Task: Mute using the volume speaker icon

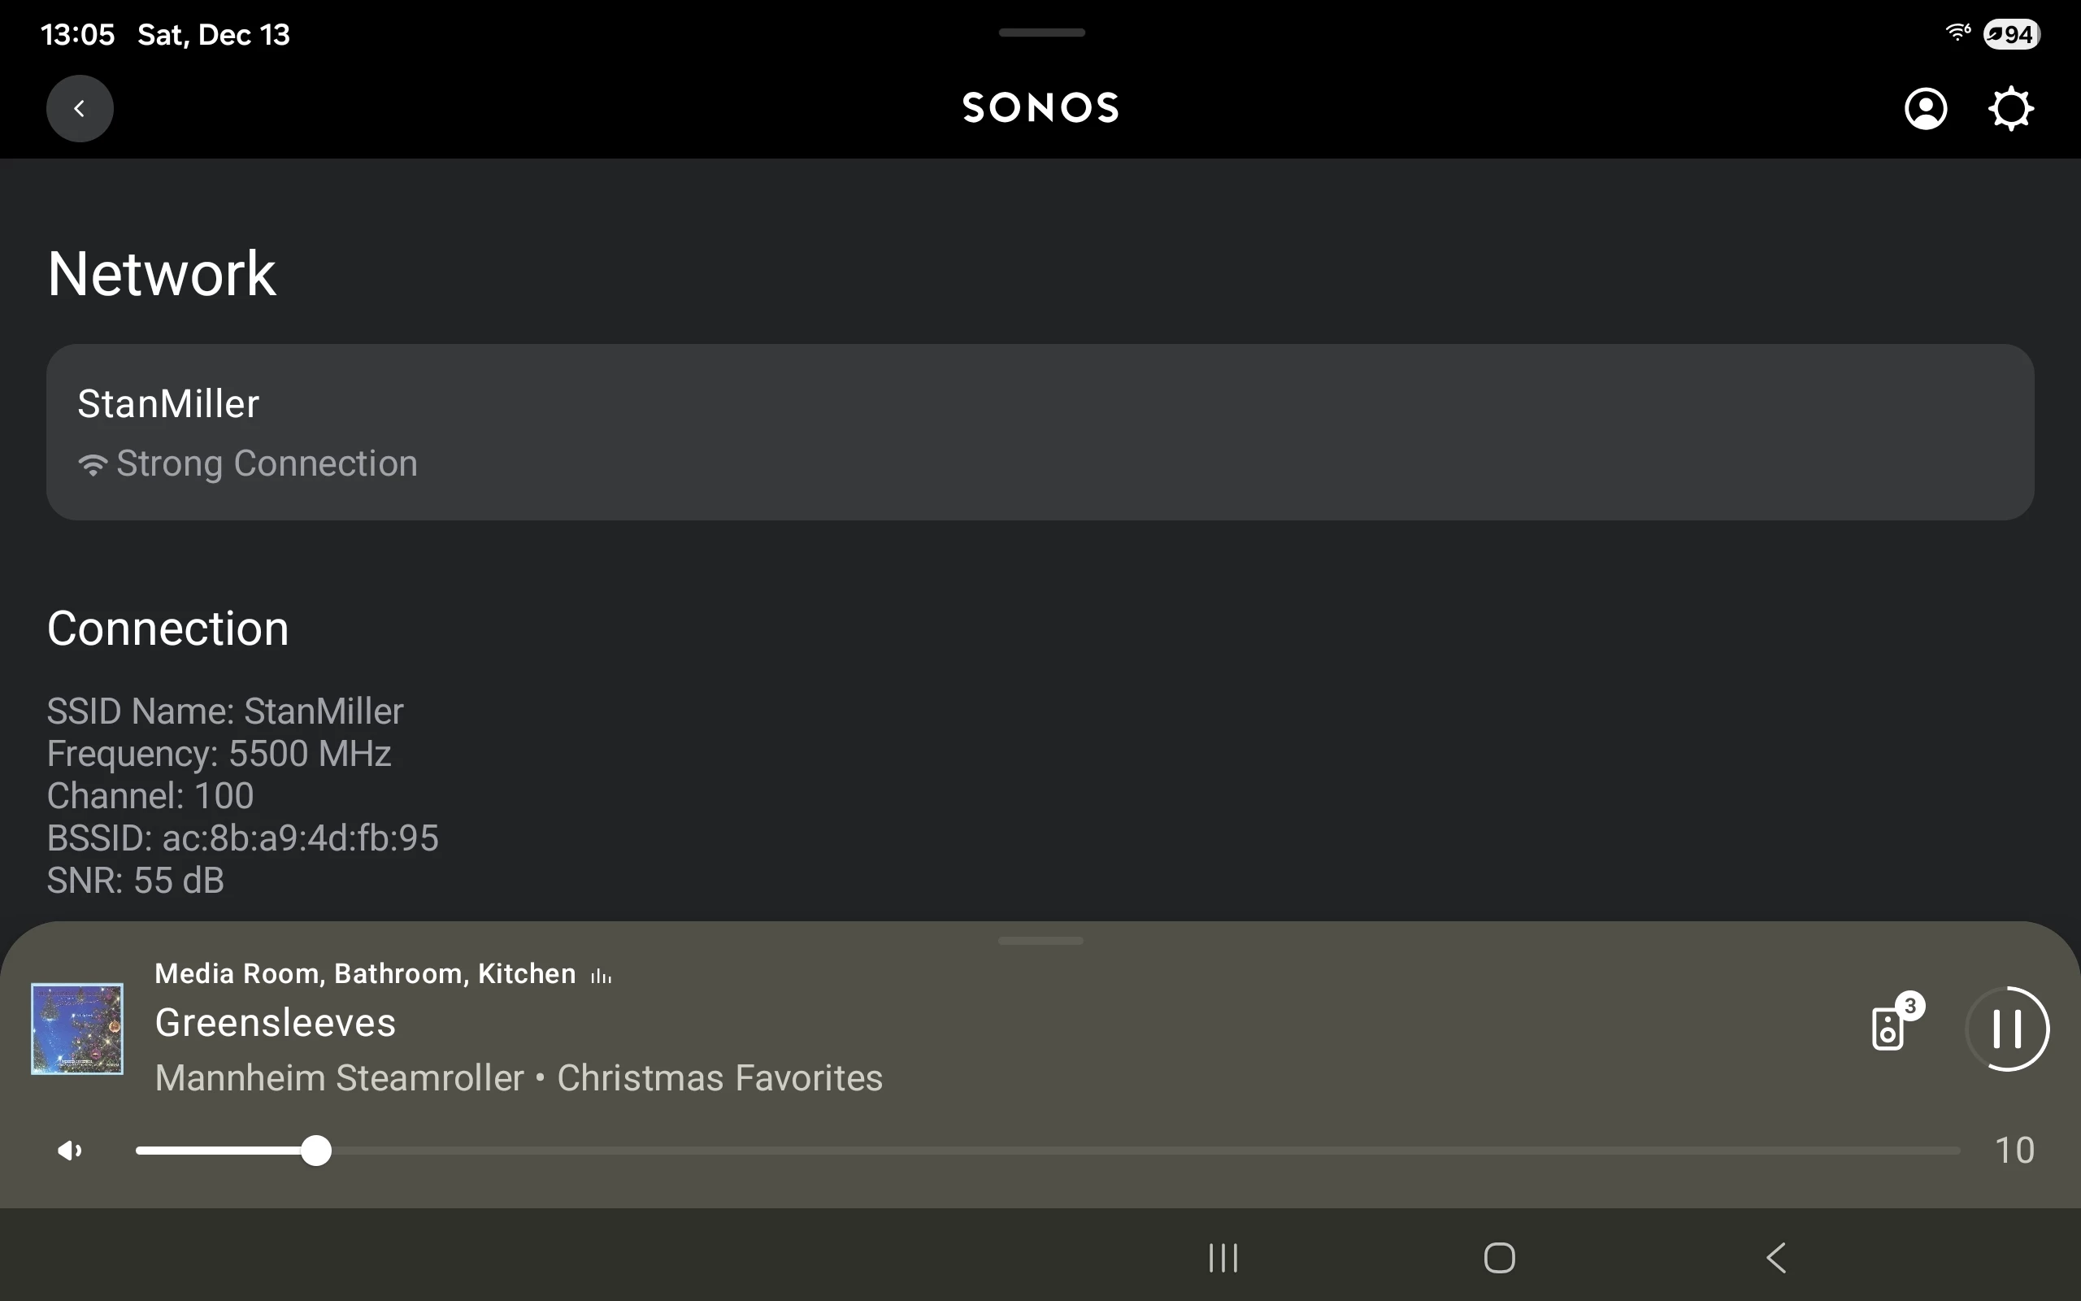Action: pyautogui.click(x=70, y=1151)
